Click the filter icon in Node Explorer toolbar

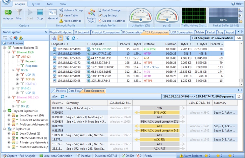(x=10, y=38)
